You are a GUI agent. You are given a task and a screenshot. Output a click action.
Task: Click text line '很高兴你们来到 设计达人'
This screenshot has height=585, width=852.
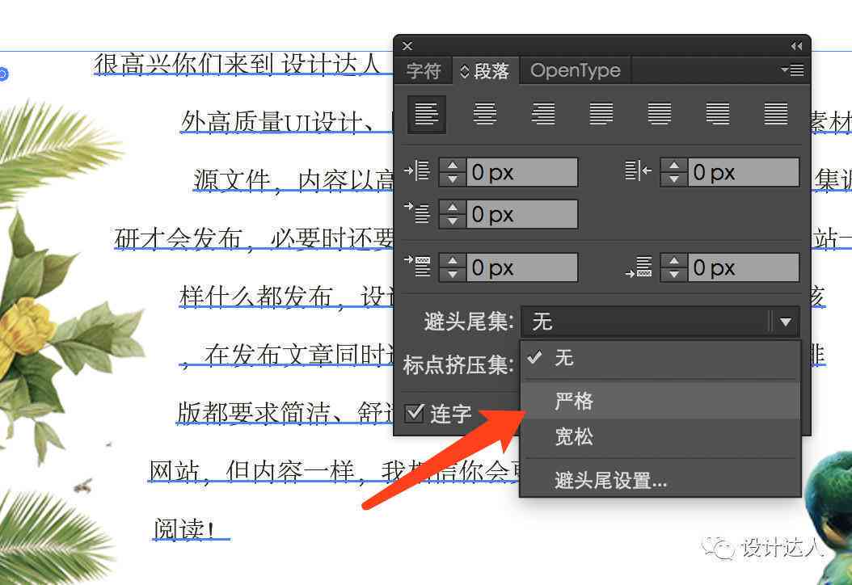238,64
